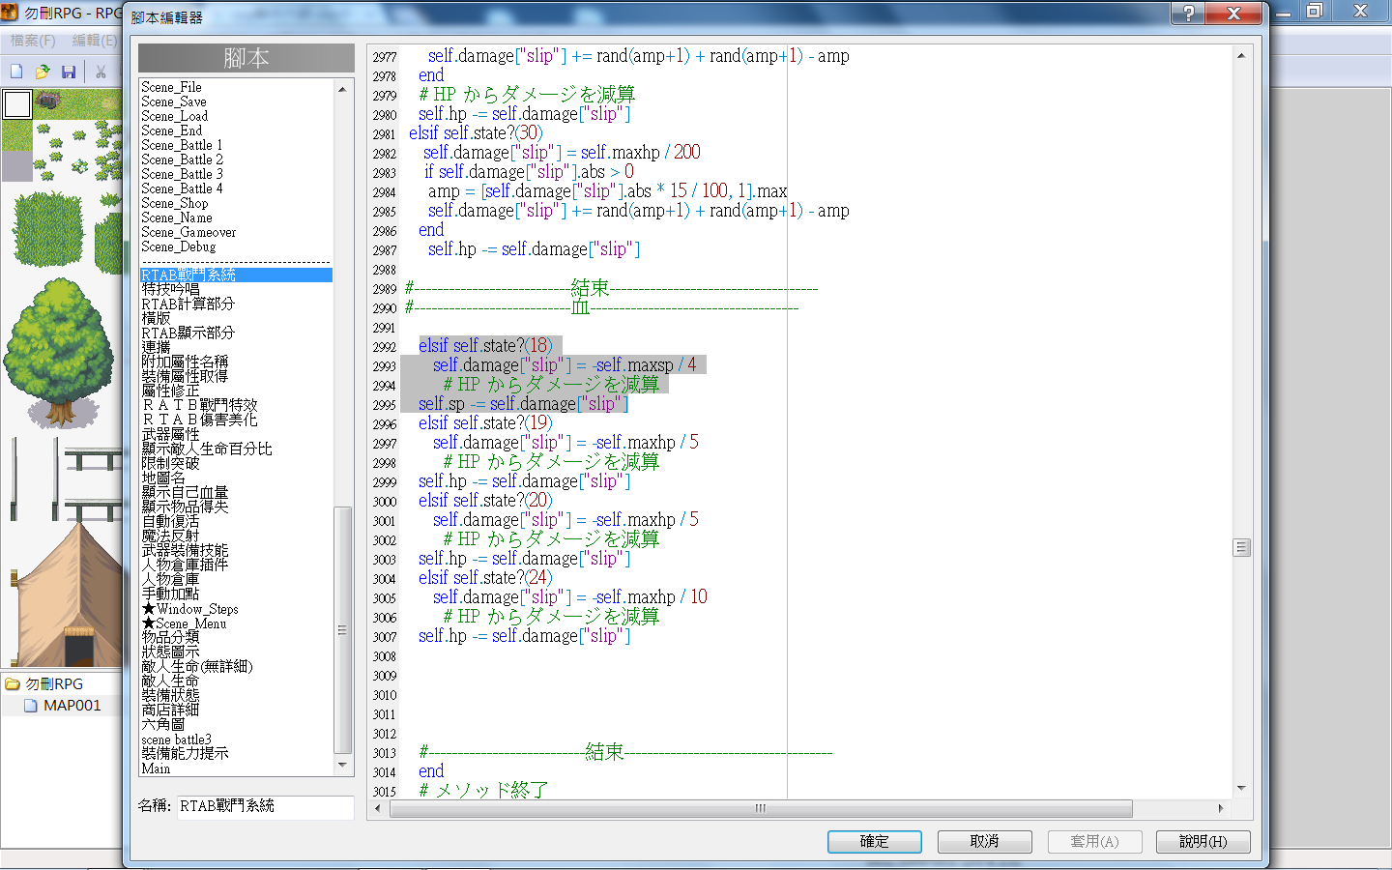Click the 確定 button
Viewport: 1392px width, 870px height.
click(874, 842)
